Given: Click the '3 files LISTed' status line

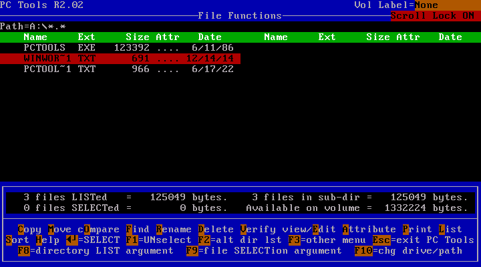Looking at the screenshot, I should click(x=126, y=197).
